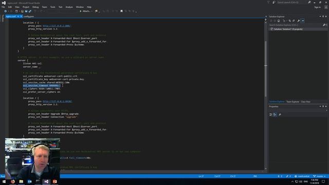Click the account avatar icon by Sign in
Image resolution: width=329 pixels, height=185 pixels.
326,7
